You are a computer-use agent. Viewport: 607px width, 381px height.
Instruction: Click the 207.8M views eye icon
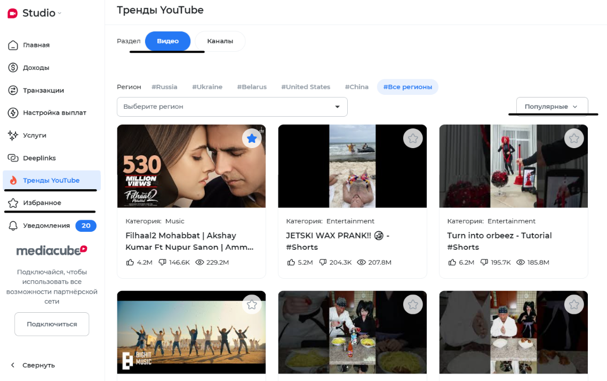point(361,262)
